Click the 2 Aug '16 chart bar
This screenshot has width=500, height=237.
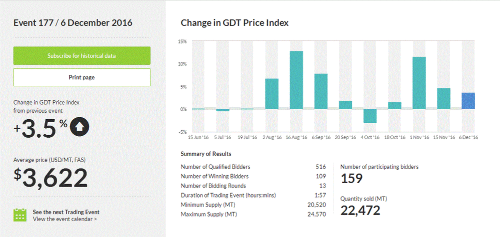pyautogui.click(x=272, y=94)
